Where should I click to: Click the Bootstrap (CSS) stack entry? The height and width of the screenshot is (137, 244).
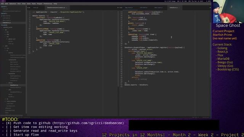(x=228, y=69)
